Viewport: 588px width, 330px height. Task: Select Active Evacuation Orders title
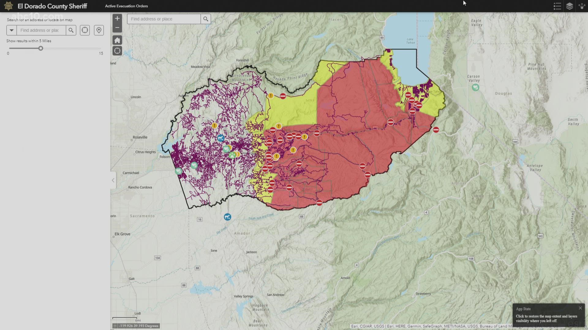126,6
